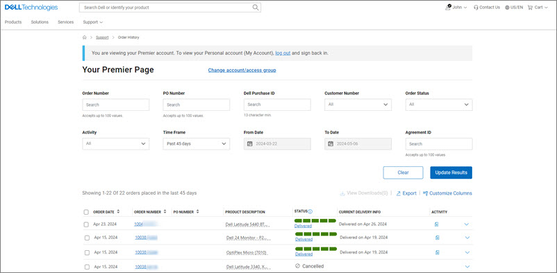This screenshot has height=273, width=557.
Task: Open the home breadcrumb icon
Action: tap(85, 37)
